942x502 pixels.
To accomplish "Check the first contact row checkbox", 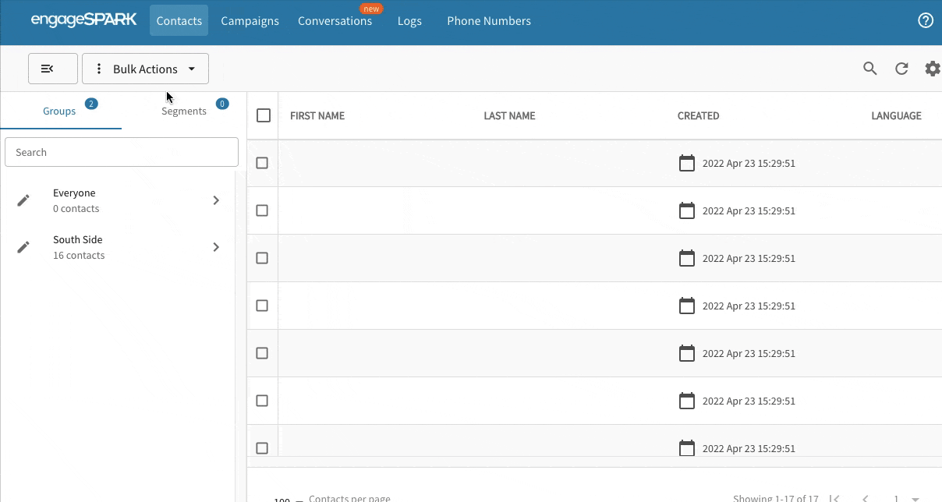I will [x=262, y=163].
